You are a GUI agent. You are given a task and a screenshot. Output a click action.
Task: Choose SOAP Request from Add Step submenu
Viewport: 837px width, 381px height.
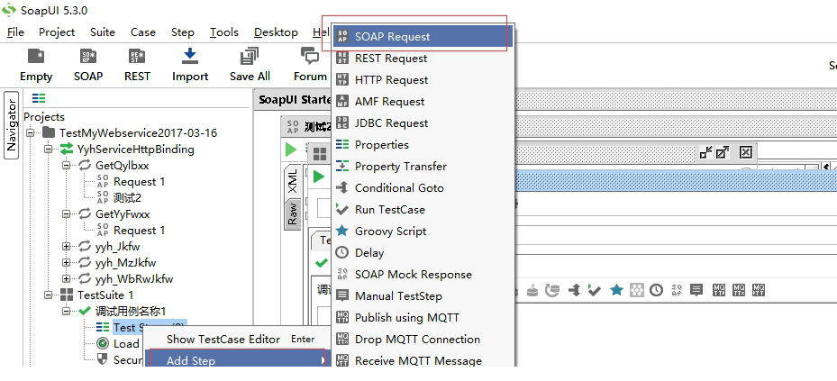(423, 37)
